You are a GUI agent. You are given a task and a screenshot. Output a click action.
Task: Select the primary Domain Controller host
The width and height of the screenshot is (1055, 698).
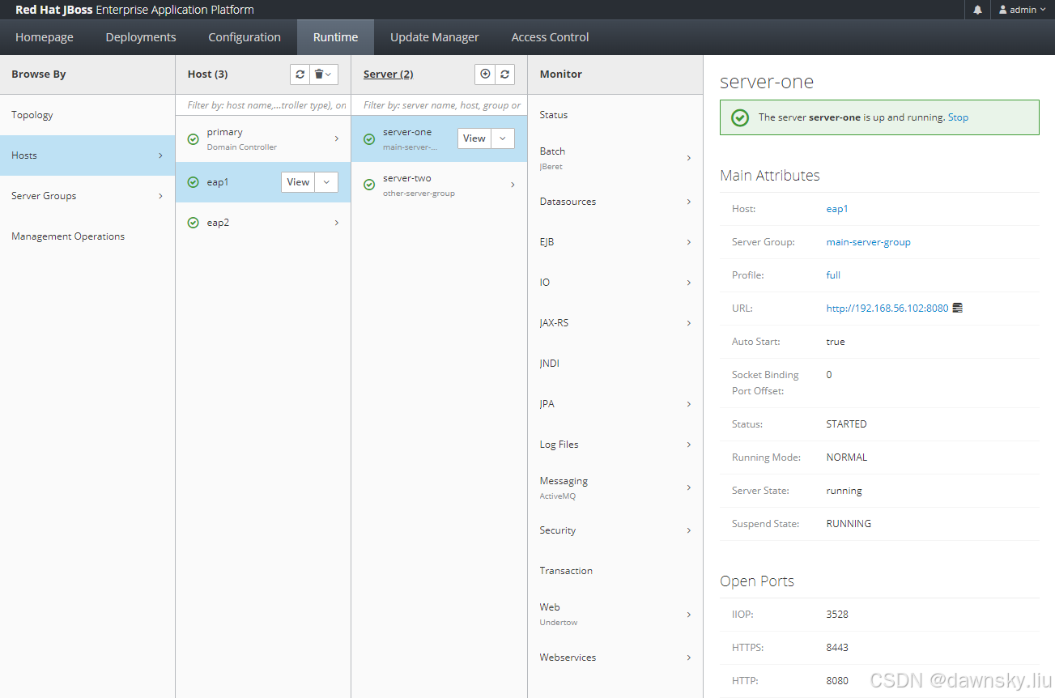(263, 139)
